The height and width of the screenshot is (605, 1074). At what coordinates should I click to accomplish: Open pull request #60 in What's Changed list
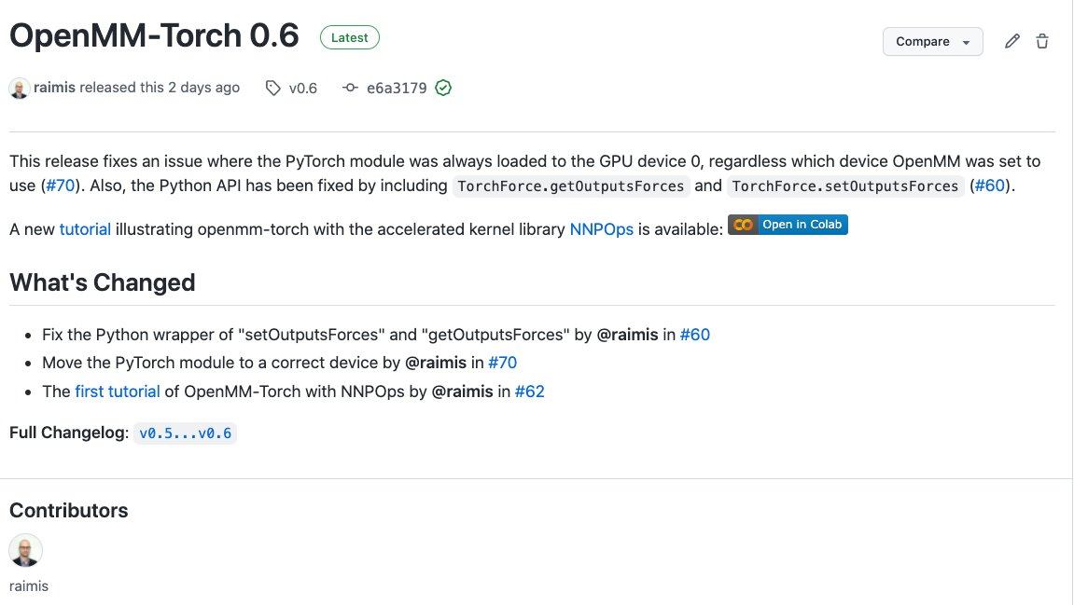[x=694, y=335]
